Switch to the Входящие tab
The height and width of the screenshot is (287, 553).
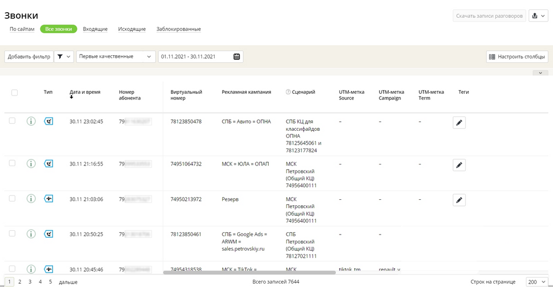point(95,29)
